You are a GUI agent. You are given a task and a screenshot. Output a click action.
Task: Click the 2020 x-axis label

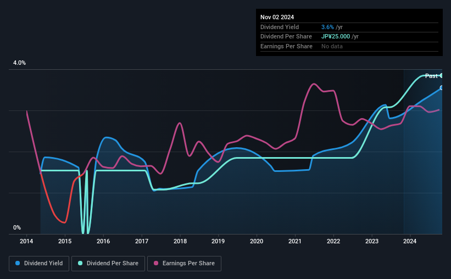257,241
